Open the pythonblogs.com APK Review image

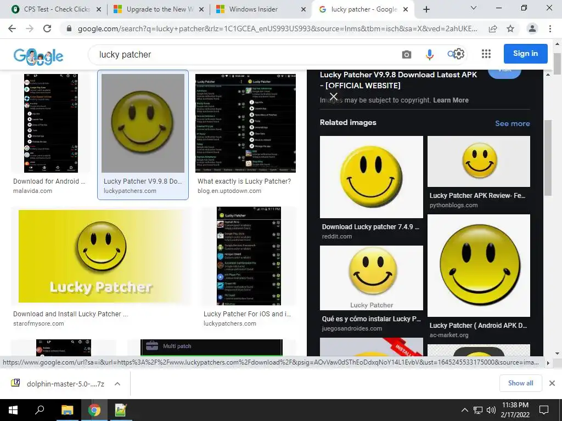pos(479,161)
